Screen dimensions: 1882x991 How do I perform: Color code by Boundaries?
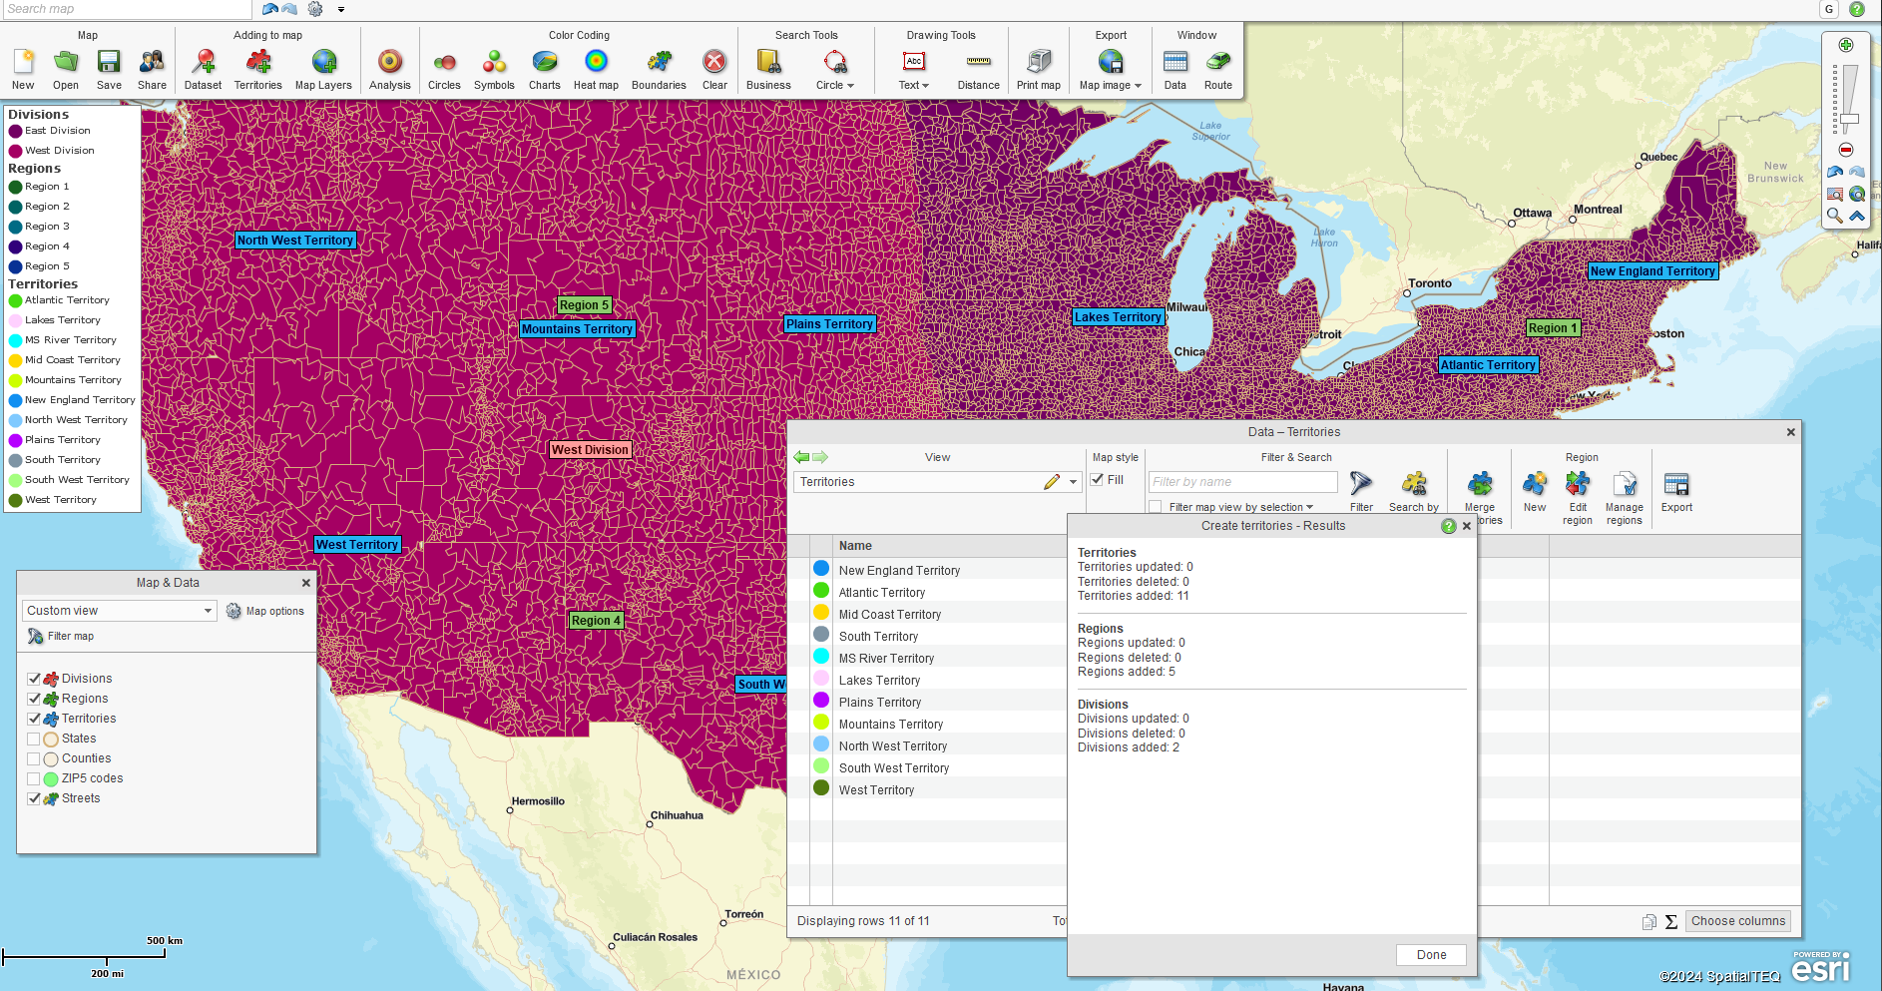click(659, 70)
